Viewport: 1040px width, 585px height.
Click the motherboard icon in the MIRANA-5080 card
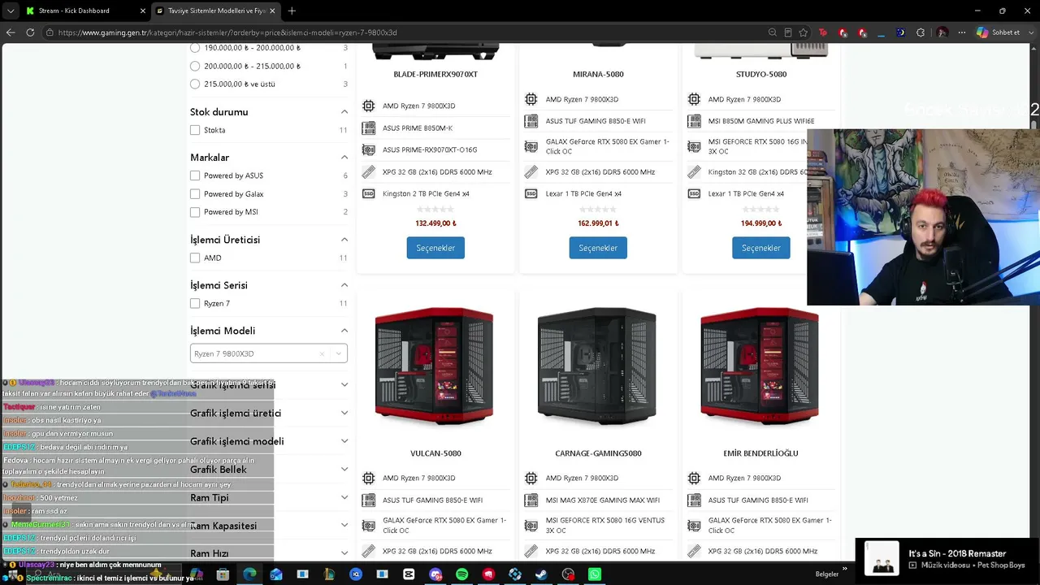tap(531, 121)
